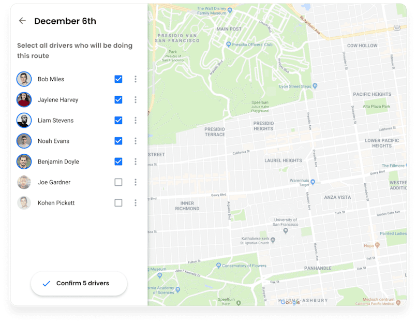Open Jaylene Harvey's options menu
417x323 pixels.
pos(135,99)
